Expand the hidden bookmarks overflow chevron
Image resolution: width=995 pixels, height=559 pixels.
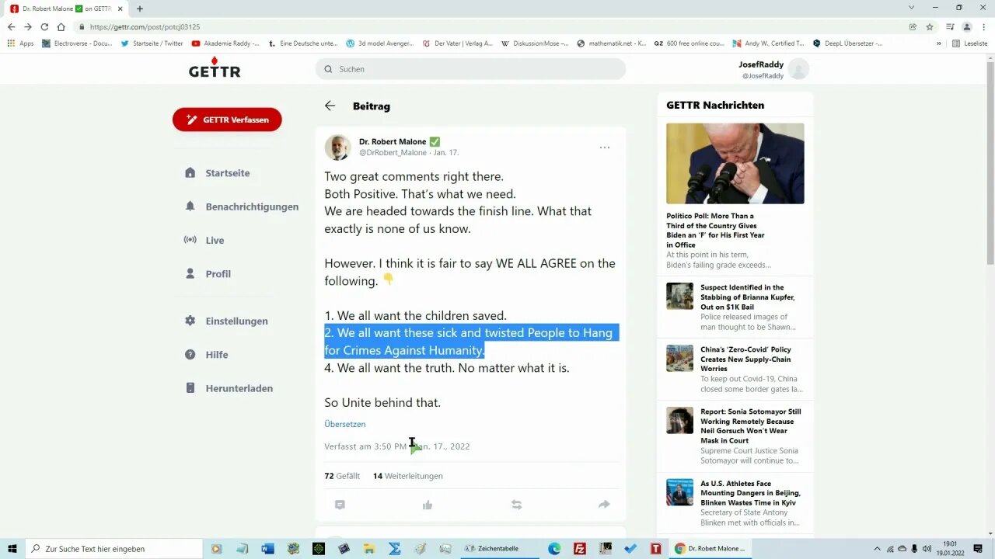[x=939, y=43]
